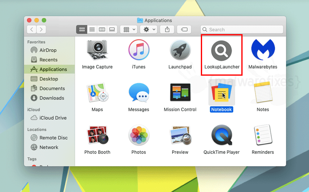
Task: Select the Messages app icon
Action: [x=139, y=93]
